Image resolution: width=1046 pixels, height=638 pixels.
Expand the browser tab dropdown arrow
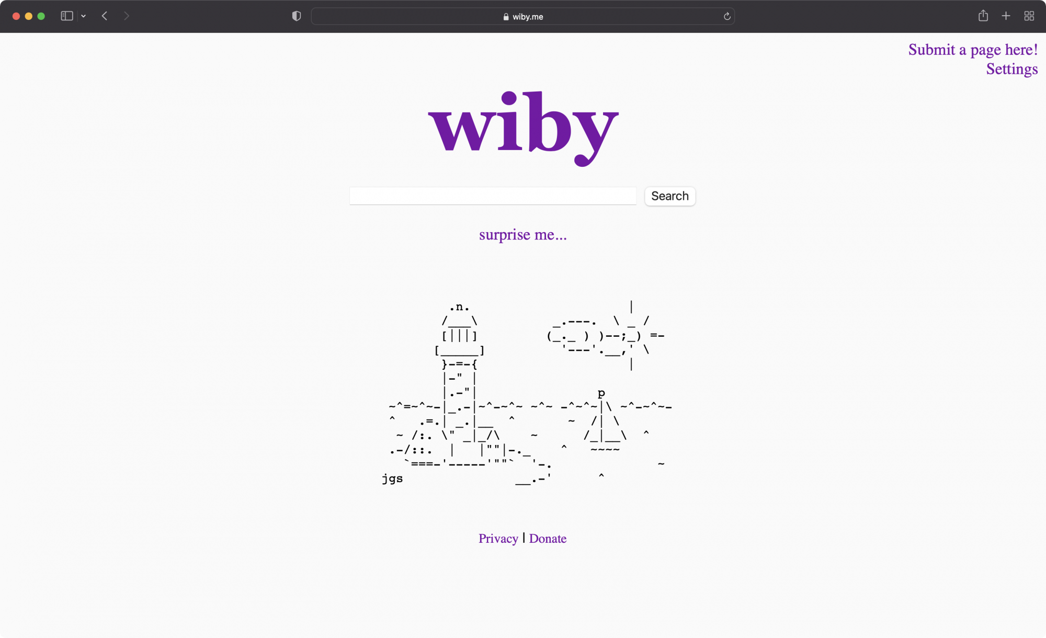coord(84,16)
